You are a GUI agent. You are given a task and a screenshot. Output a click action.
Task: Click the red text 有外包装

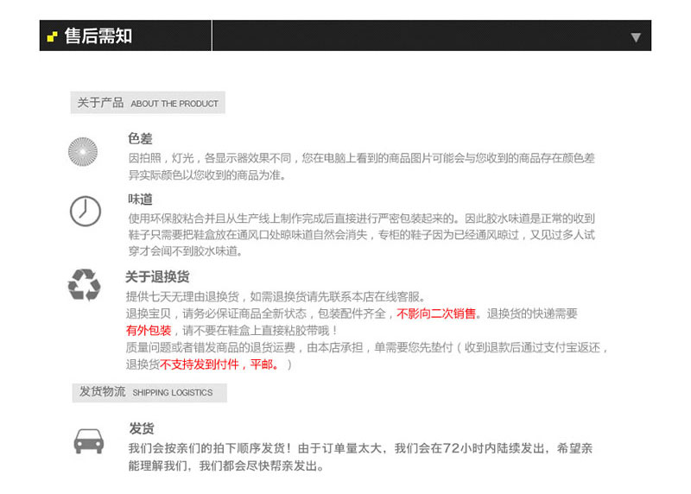click(x=149, y=330)
